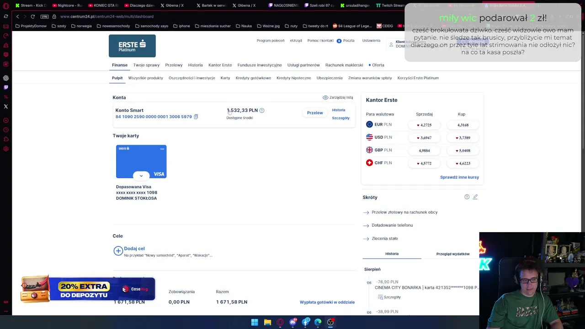This screenshot has width=585, height=329.
Task: Open Skróty help question icon
Action: coord(467,197)
